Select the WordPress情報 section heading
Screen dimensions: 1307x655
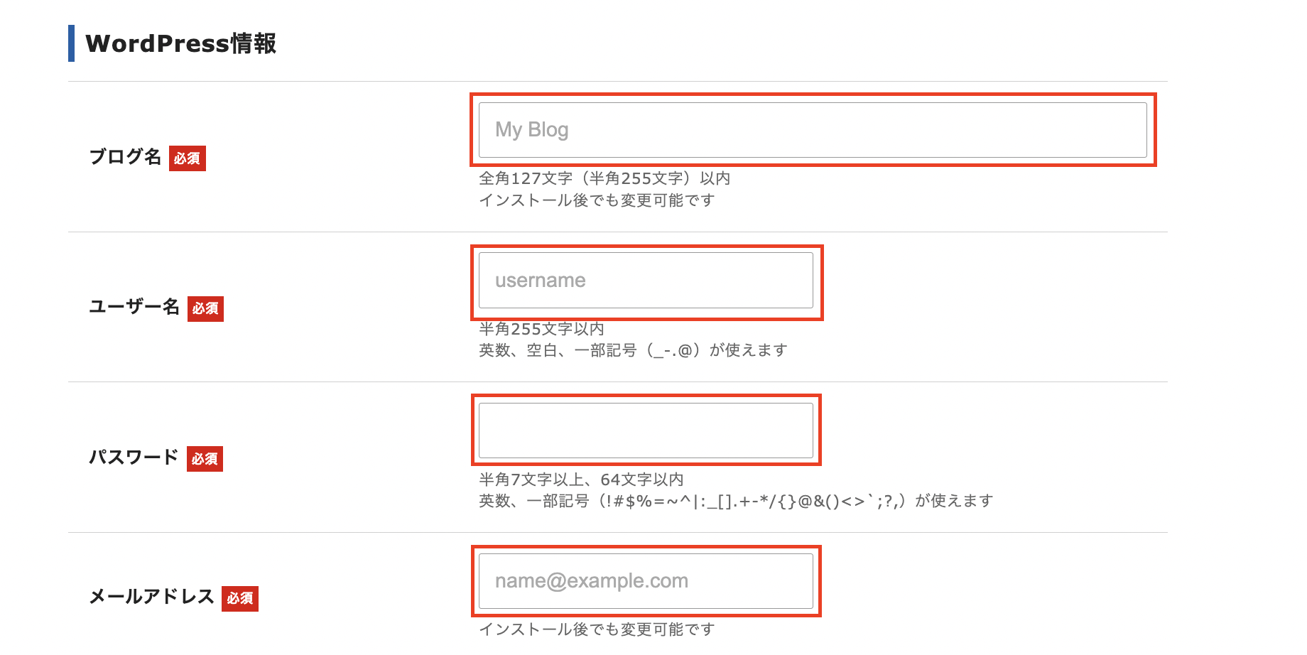181,43
